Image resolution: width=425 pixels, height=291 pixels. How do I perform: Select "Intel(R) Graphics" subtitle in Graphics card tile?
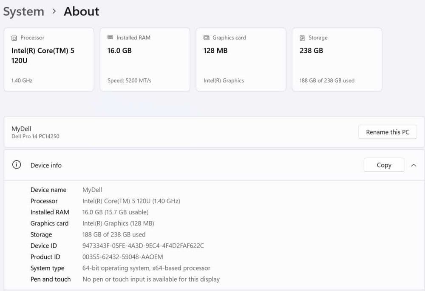click(x=224, y=80)
